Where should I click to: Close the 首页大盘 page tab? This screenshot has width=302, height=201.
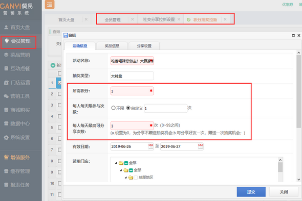[x=86, y=19]
